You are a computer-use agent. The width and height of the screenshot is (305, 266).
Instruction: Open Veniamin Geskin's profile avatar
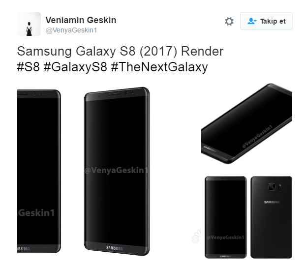click(29, 24)
